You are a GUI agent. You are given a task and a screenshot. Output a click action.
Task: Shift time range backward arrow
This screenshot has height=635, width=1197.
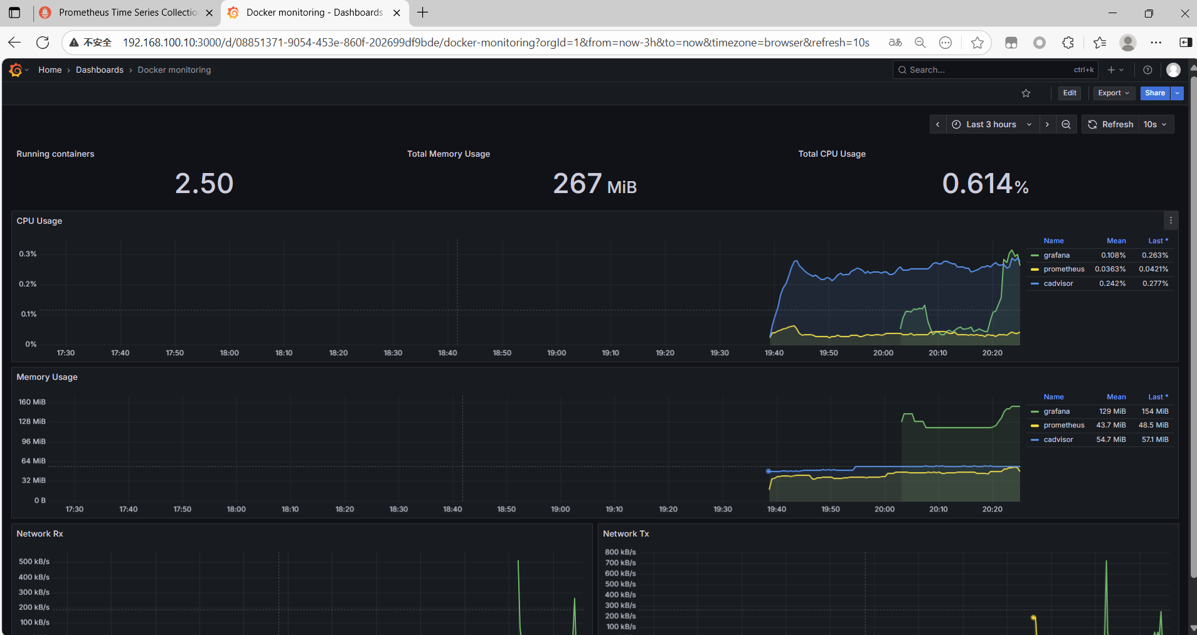938,124
